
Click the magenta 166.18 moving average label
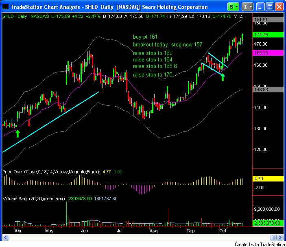[x=268, y=53]
